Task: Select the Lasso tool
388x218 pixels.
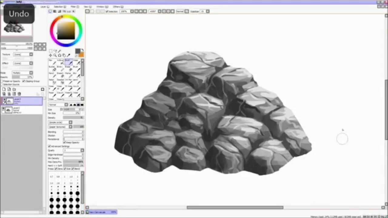Action: (55, 51)
